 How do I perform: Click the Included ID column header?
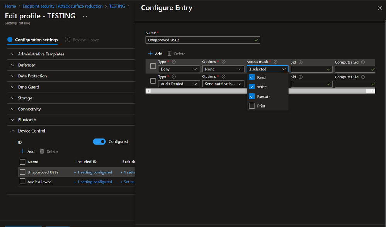[x=86, y=161]
